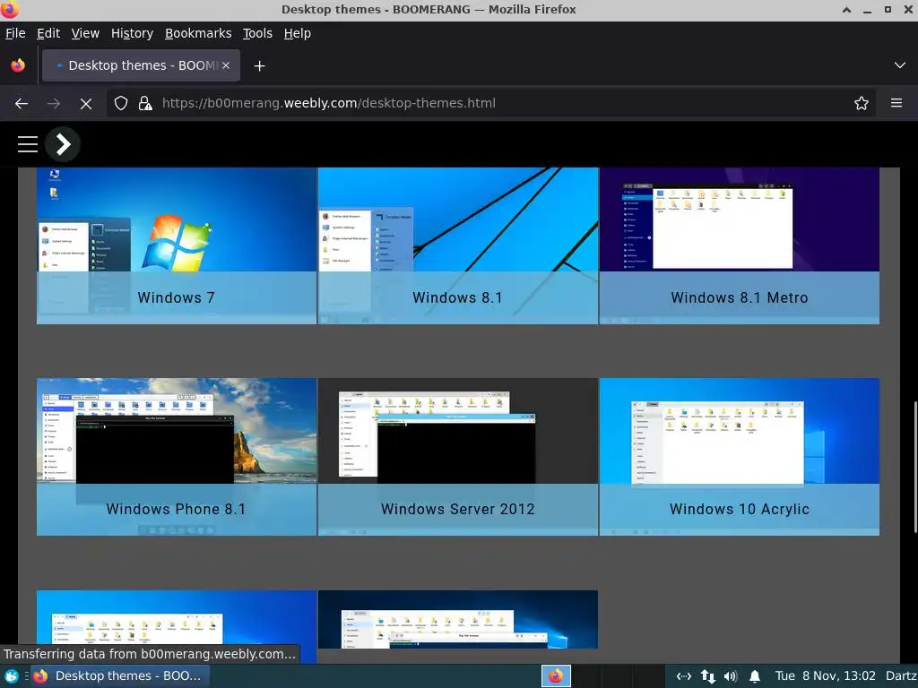The image size is (918, 688).
Task: Click the URL address bar
Action: 492,104
